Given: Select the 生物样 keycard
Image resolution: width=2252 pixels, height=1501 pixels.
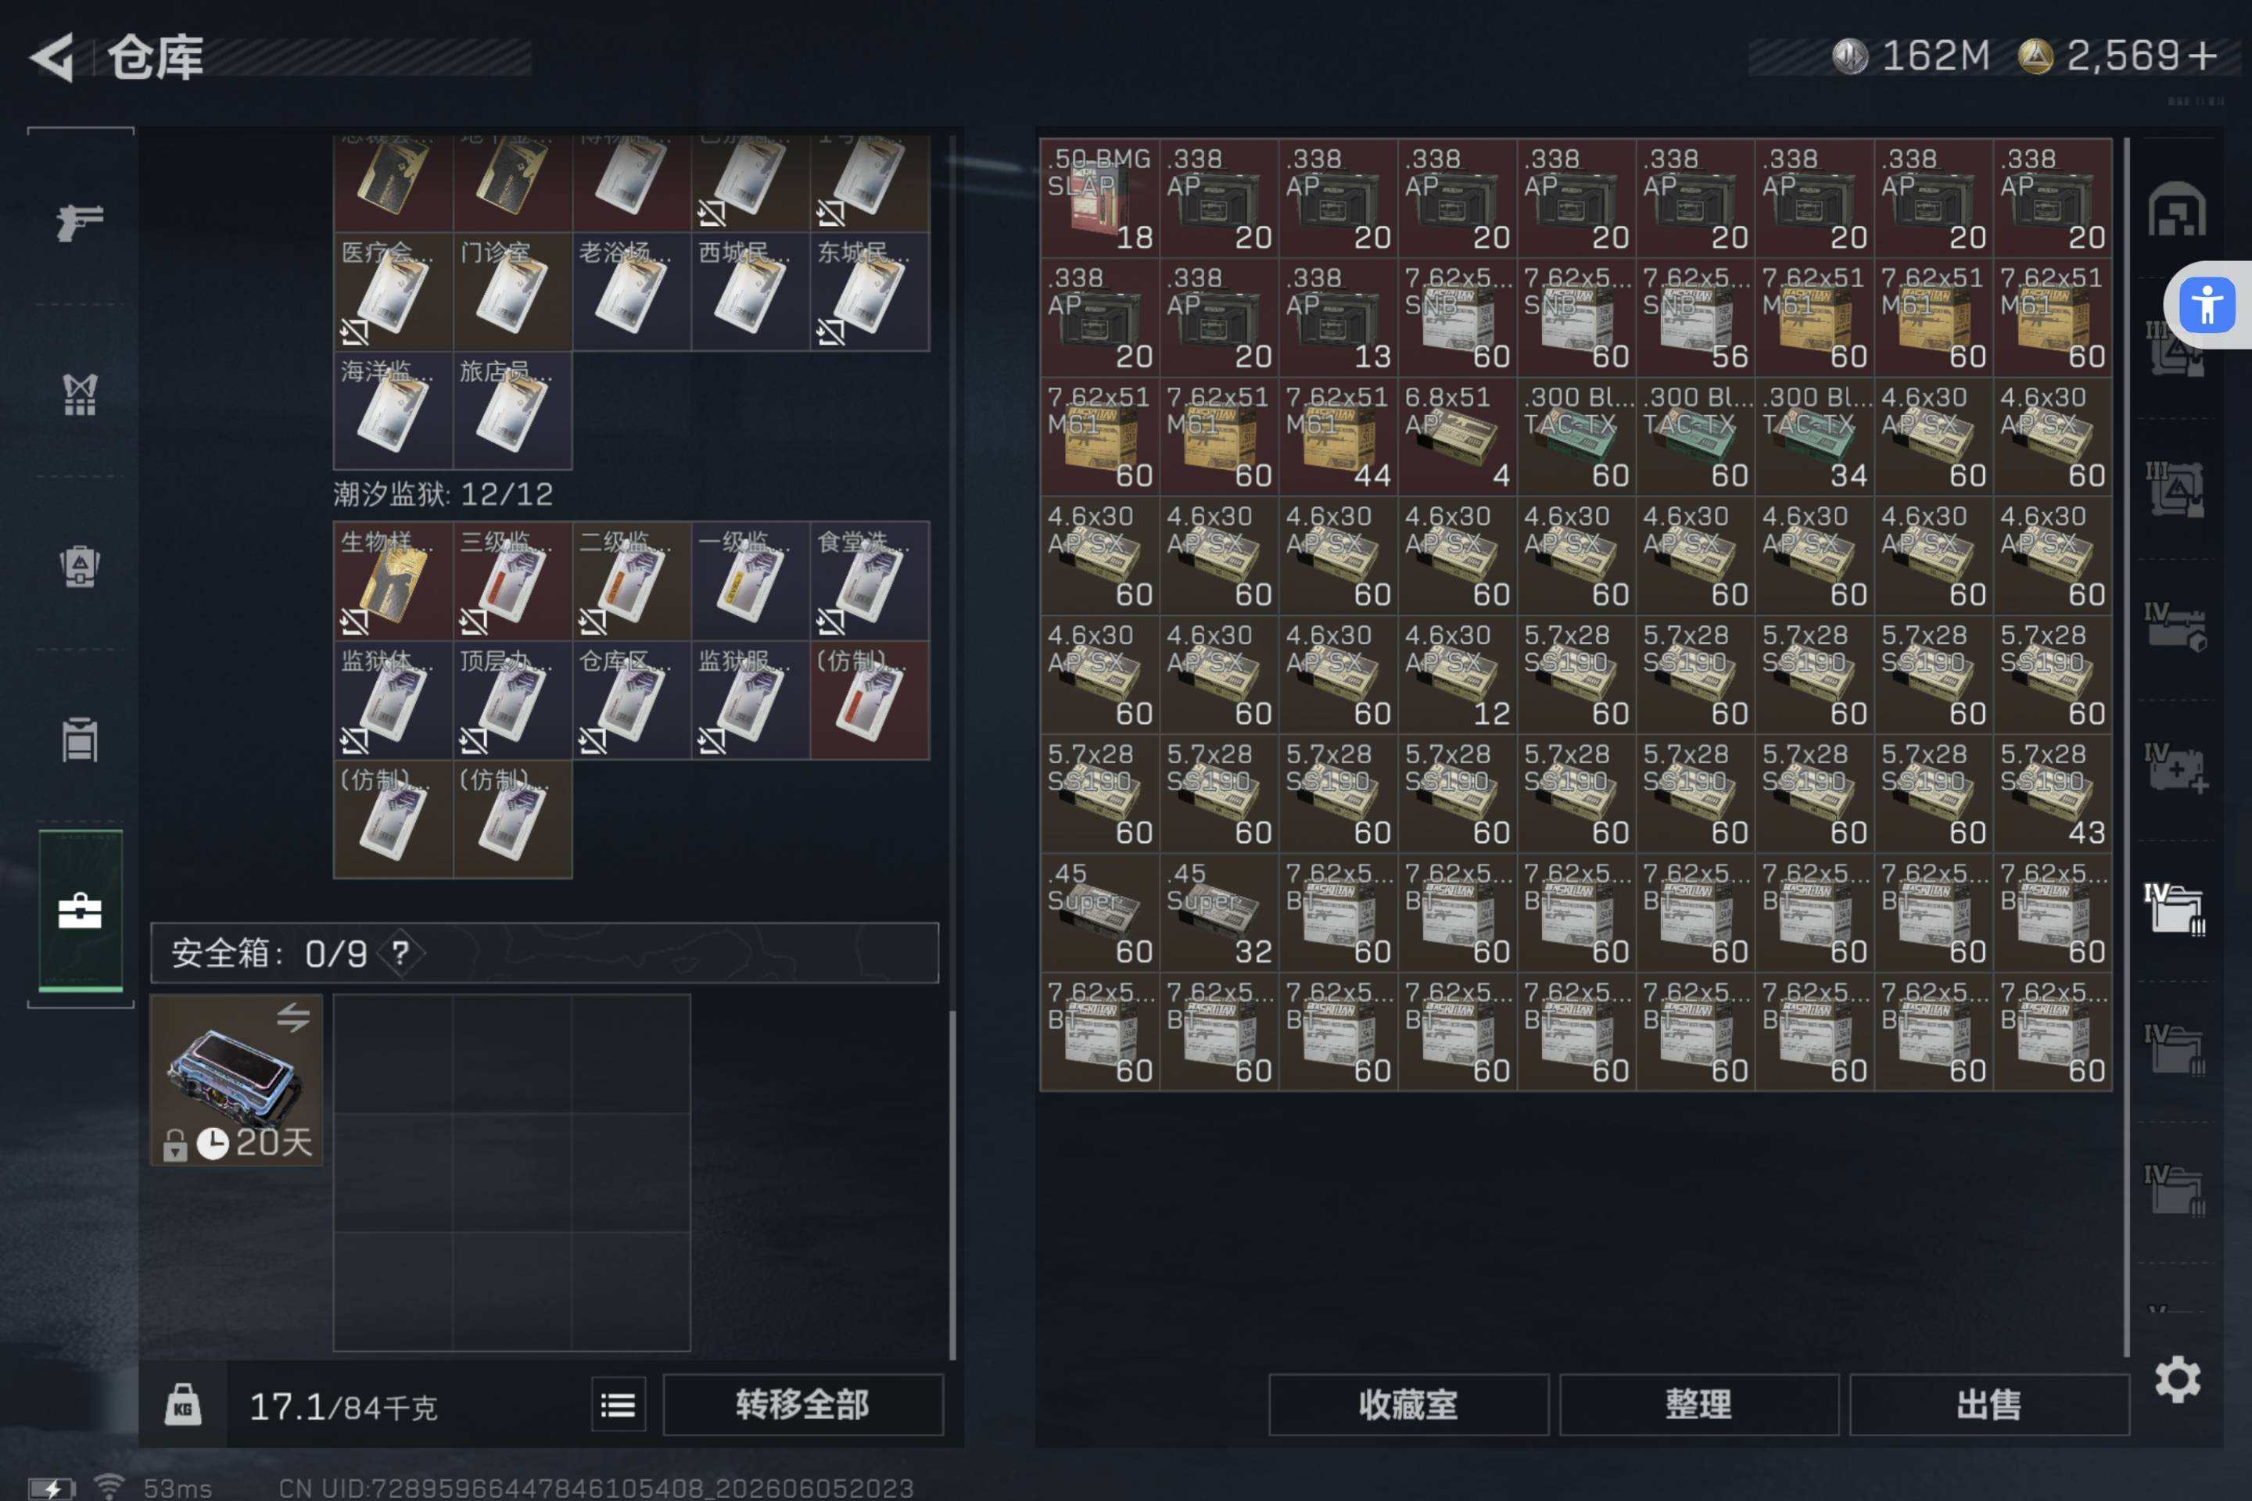Looking at the screenshot, I should [393, 580].
